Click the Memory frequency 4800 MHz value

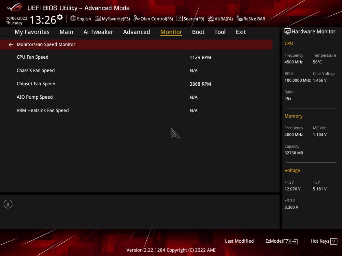(x=293, y=135)
